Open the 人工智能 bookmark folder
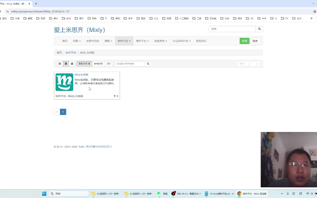 coord(182,18)
